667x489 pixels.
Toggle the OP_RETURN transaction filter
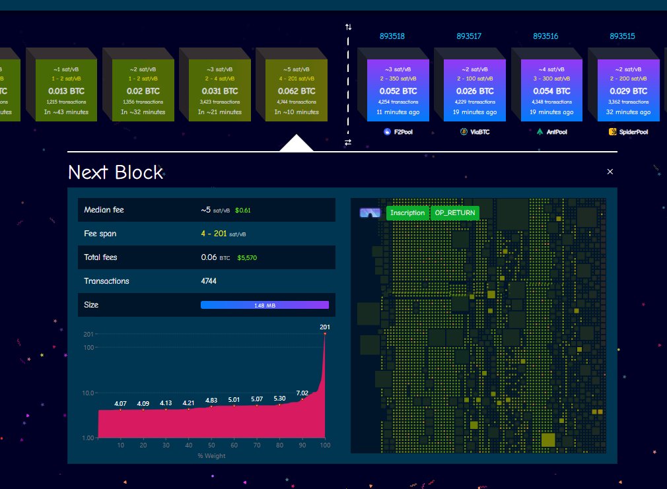click(x=454, y=212)
